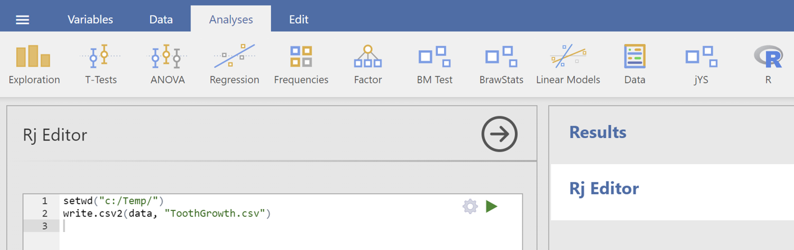Open the BrawStats module
The height and width of the screenshot is (250, 794).
pos(501,64)
